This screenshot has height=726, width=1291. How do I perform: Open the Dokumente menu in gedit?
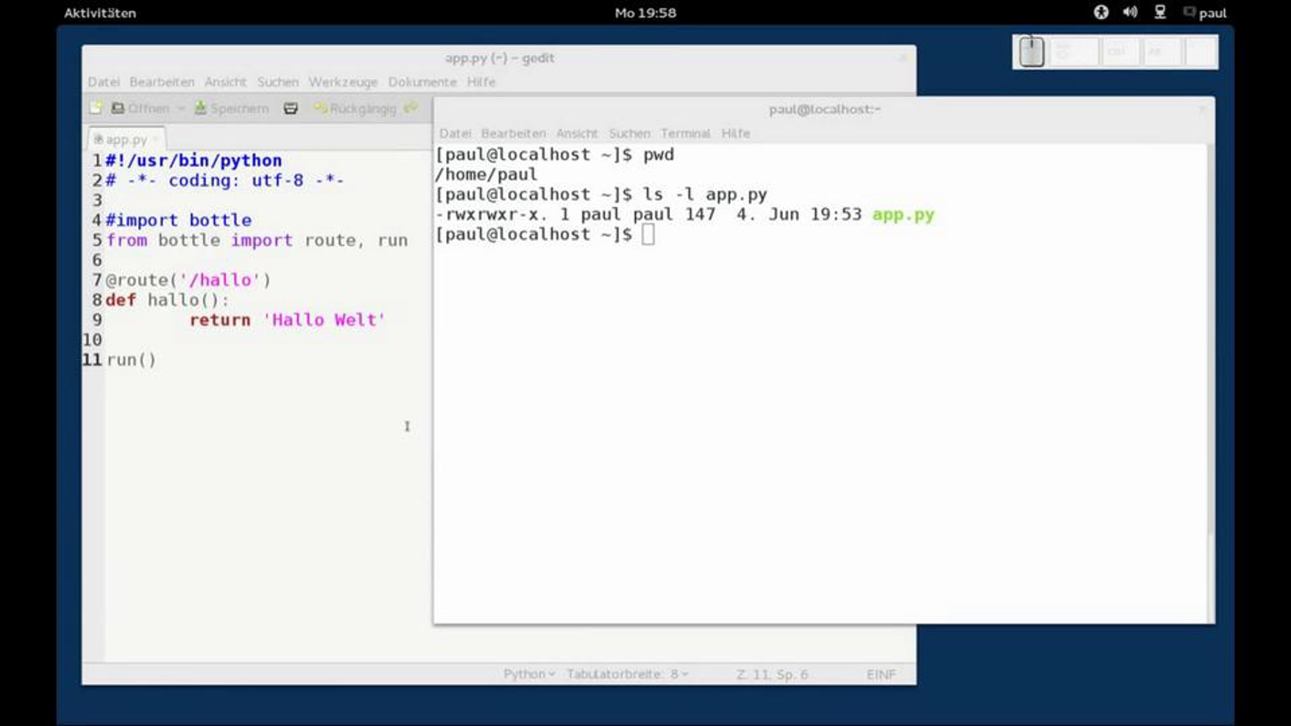click(x=422, y=82)
